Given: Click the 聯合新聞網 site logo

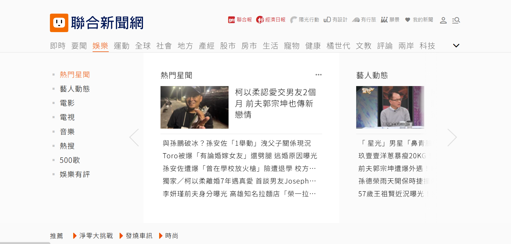Looking at the screenshot, I should (x=97, y=23).
